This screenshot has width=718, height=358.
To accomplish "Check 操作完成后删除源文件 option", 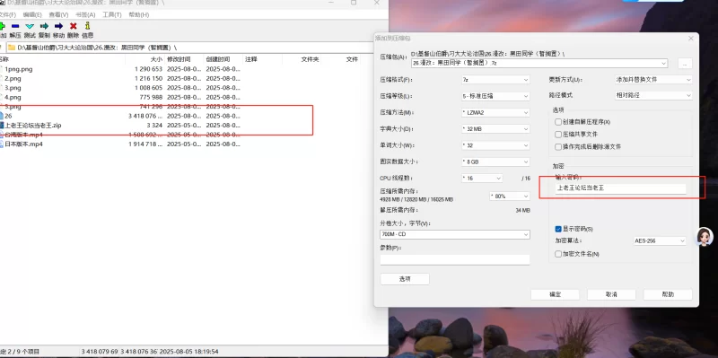I will 557,147.
